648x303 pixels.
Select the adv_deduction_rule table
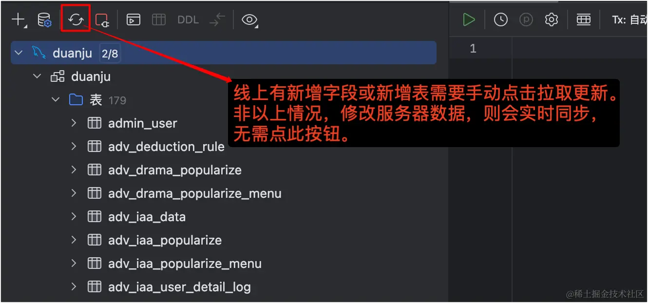point(166,147)
